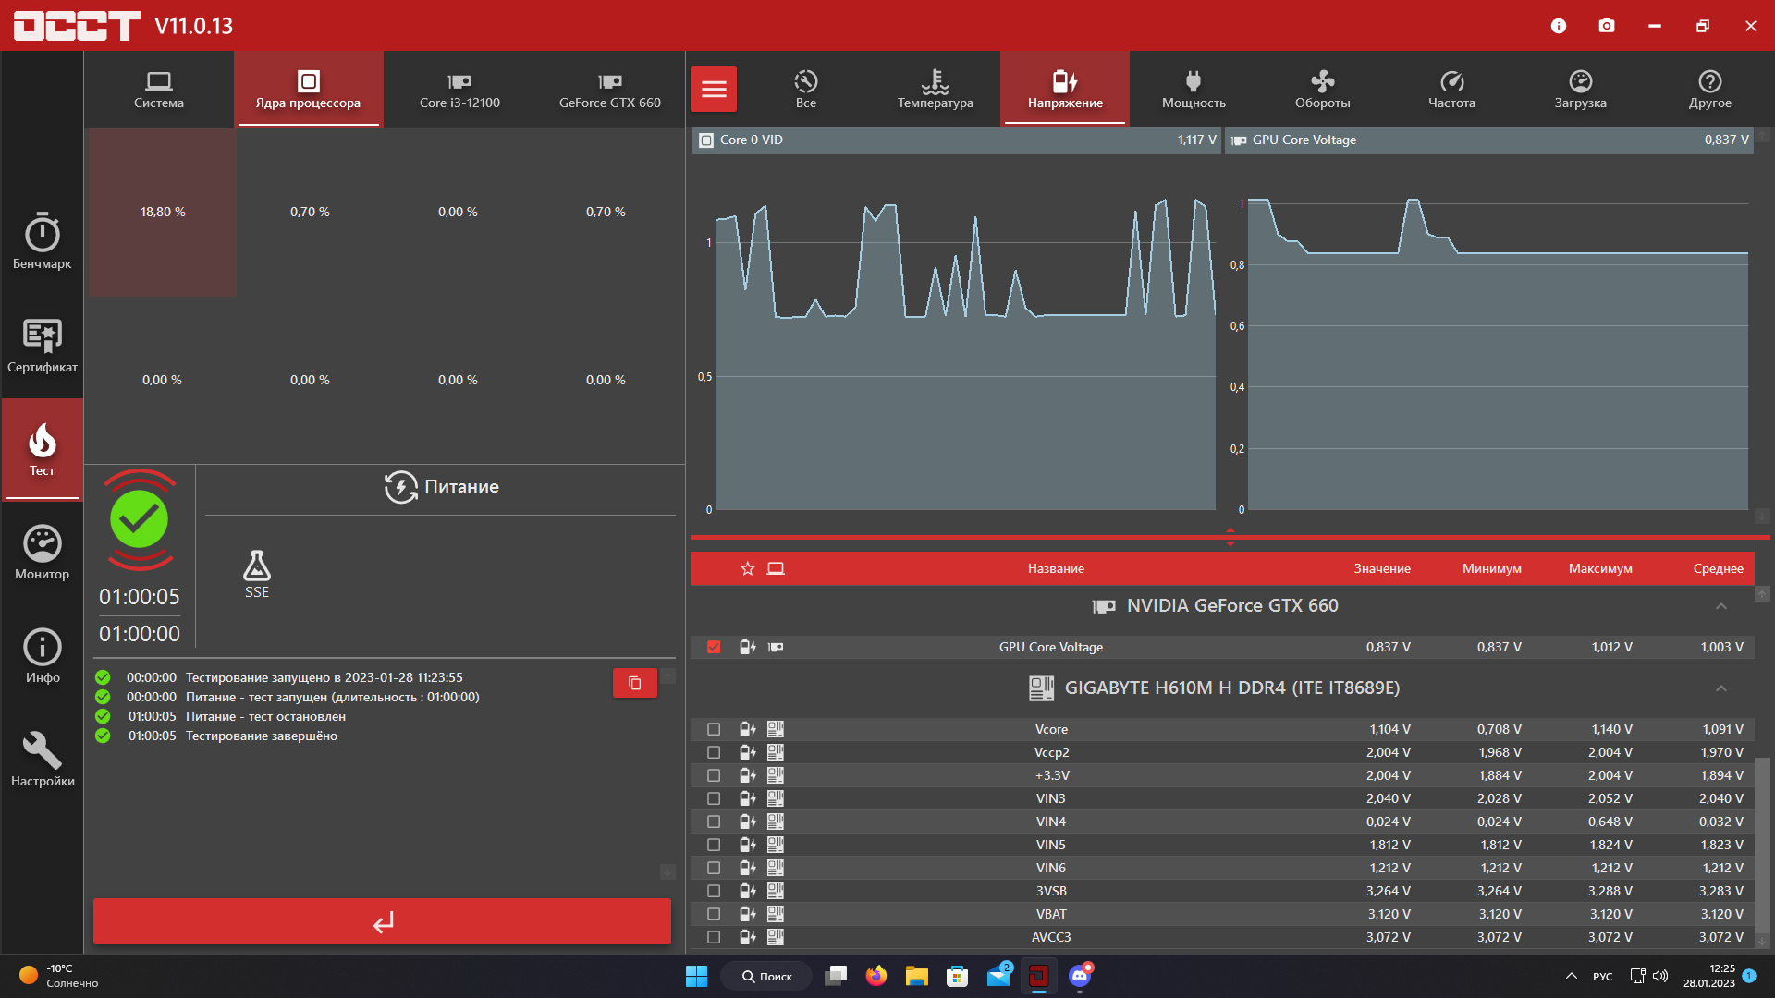Click the info icon in title bar
The image size is (1775, 998).
[1559, 26]
